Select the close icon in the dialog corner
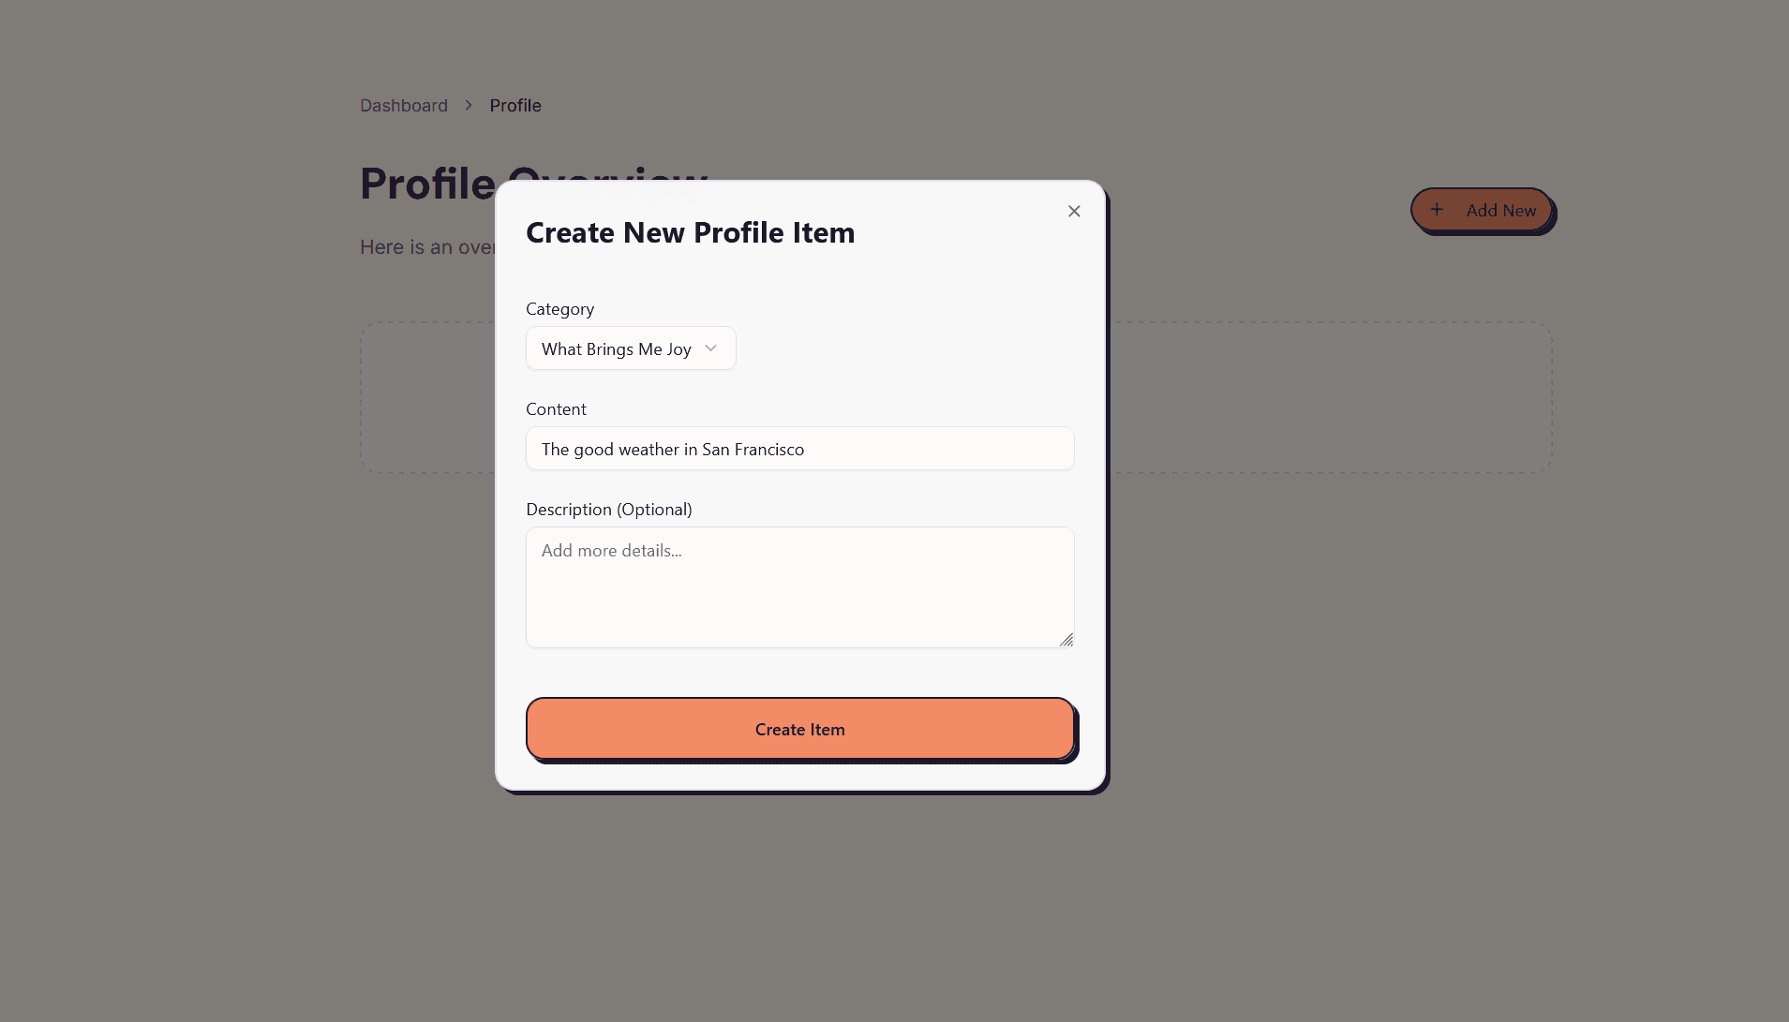This screenshot has width=1789, height=1022. 1074,211
